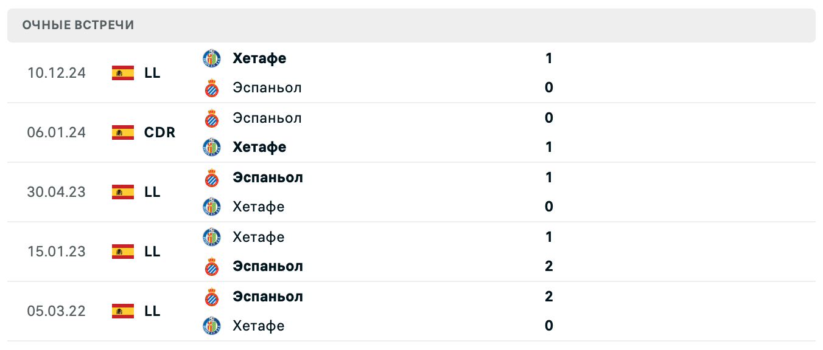The width and height of the screenshot is (823, 350).
Task: Click Espanyol crest in the 30.04.23 match
Action: pos(211,177)
